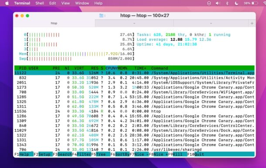
Task: Sort by the MEM% column header
Action: pyautogui.click(x=122, y=68)
